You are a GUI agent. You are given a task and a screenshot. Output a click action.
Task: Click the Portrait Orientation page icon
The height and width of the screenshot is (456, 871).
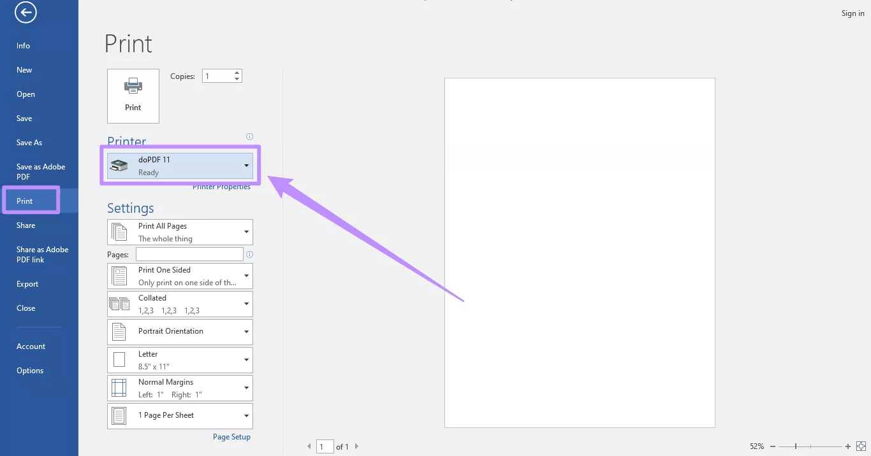click(x=119, y=331)
